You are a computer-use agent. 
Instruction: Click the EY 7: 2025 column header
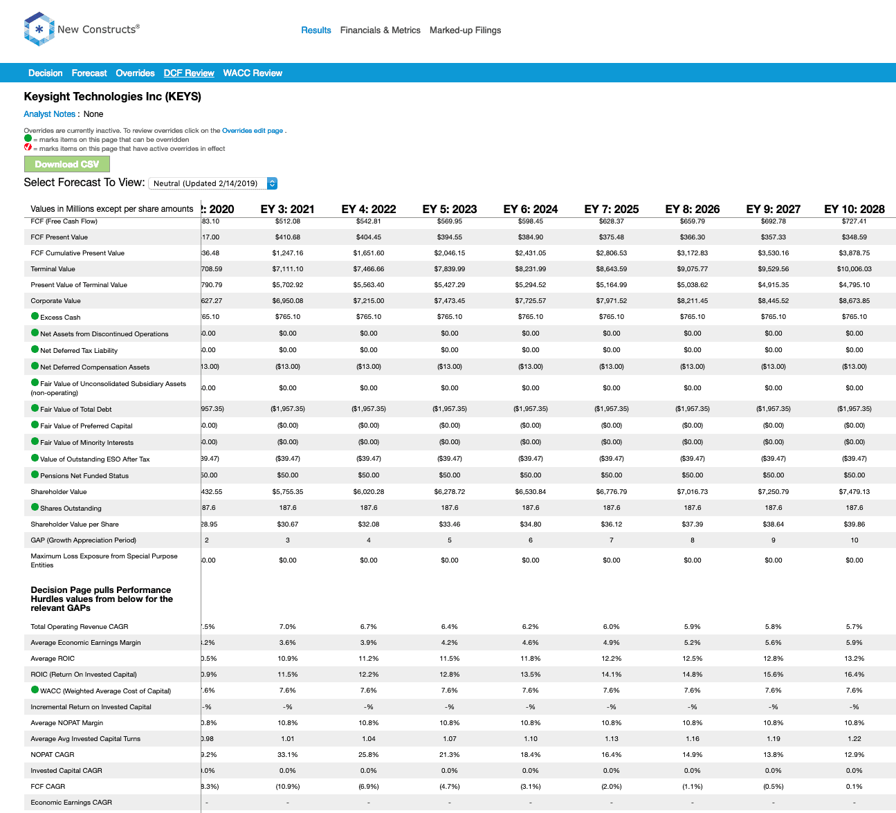click(x=612, y=209)
